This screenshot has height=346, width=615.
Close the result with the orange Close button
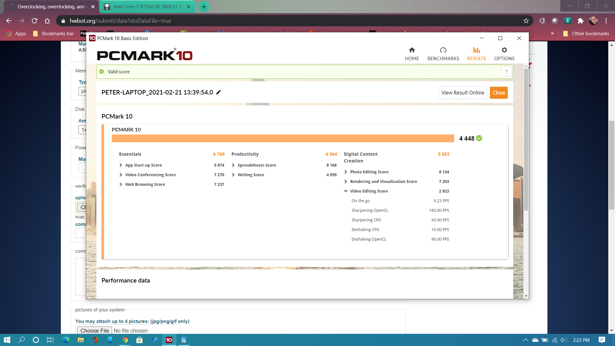[499, 93]
